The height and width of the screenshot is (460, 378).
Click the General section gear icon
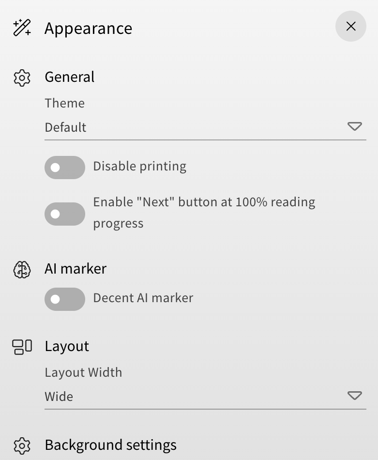(x=22, y=77)
